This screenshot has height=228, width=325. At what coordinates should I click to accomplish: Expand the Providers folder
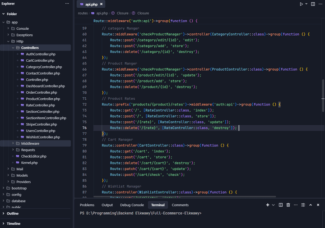pos(8,182)
